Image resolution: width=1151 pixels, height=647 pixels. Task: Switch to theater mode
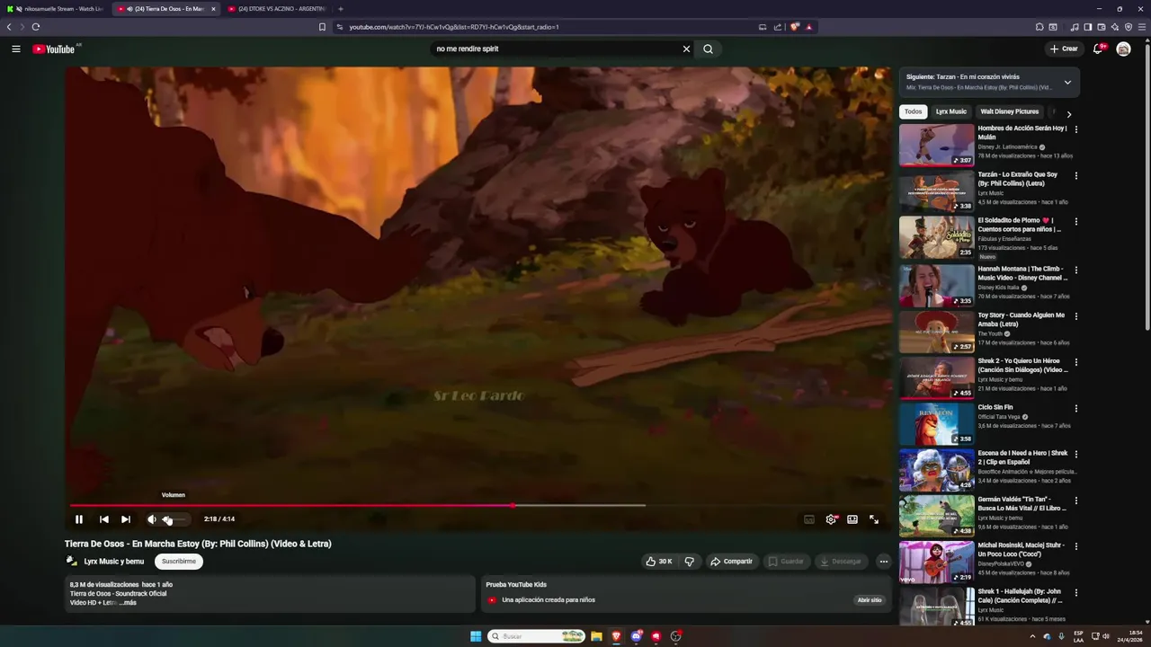coord(852,519)
